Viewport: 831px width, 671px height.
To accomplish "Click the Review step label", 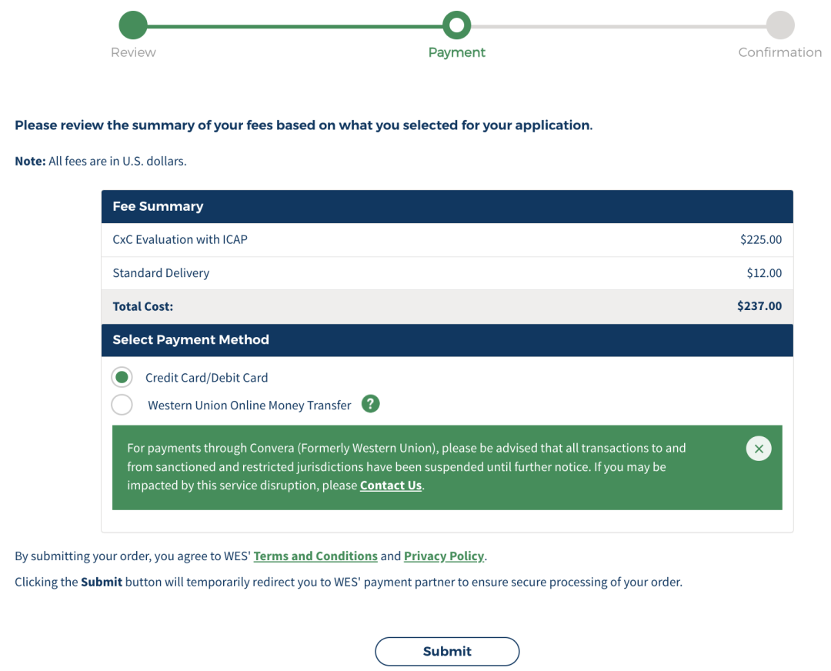I will (x=133, y=52).
